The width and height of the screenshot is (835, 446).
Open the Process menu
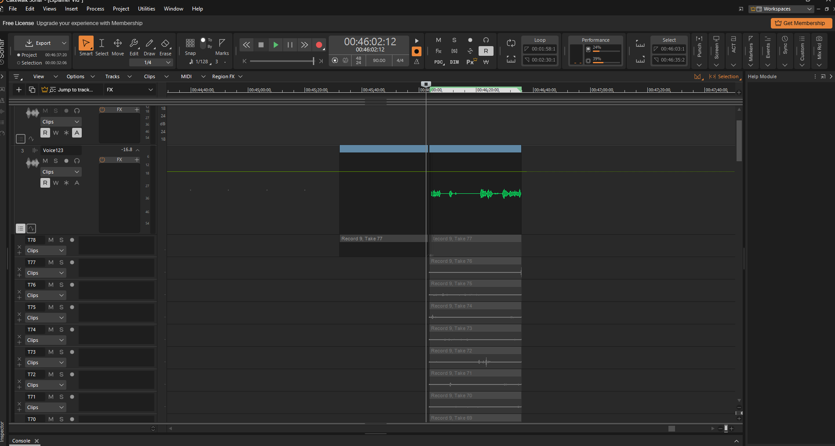pyautogui.click(x=95, y=9)
